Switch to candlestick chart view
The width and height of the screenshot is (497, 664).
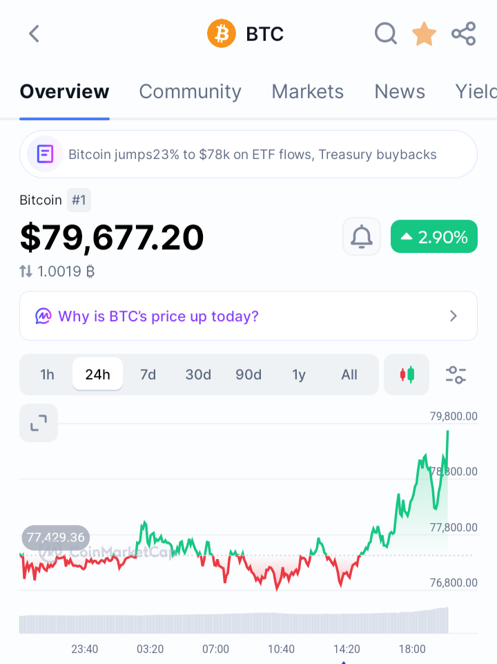(x=407, y=374)
